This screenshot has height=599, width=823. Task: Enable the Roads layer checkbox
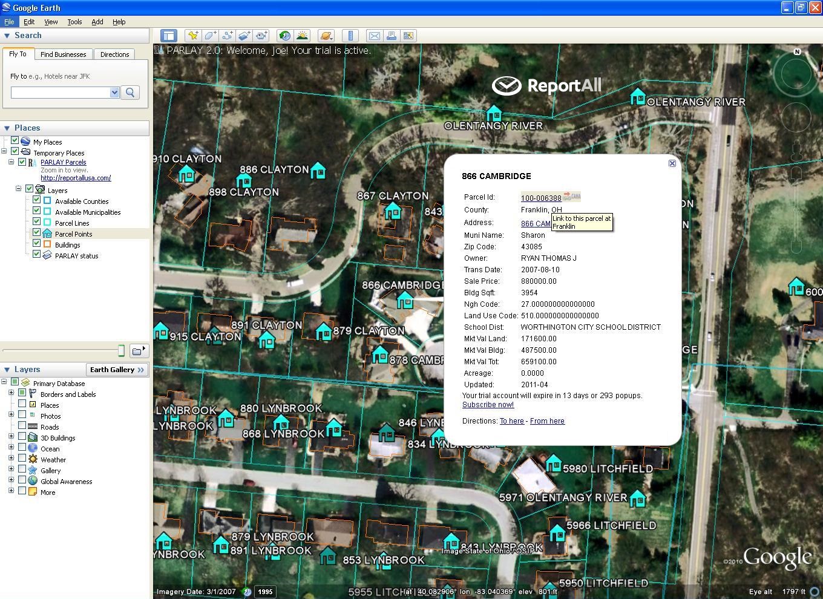point(22,426)
